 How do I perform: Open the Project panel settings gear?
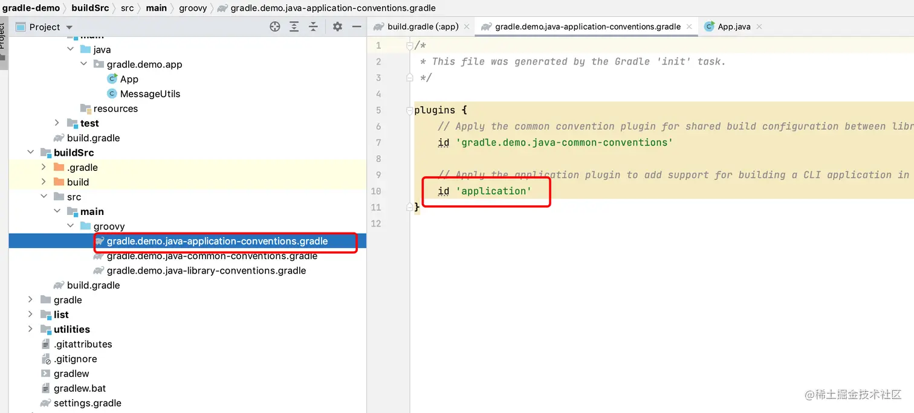[x=337, y=27]
